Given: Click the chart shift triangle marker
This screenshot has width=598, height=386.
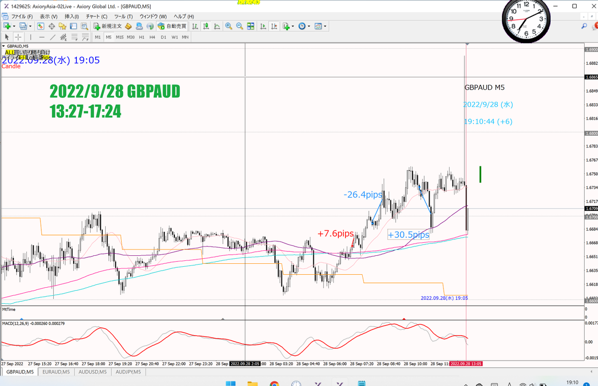Looking at the screenshot, I should tap(467, 44).
